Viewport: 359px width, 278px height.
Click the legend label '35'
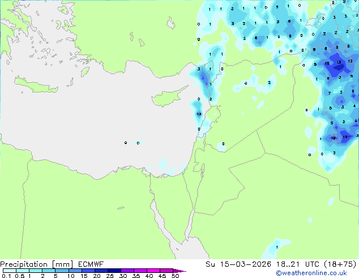pyautogui.click(x=136, y=276)
